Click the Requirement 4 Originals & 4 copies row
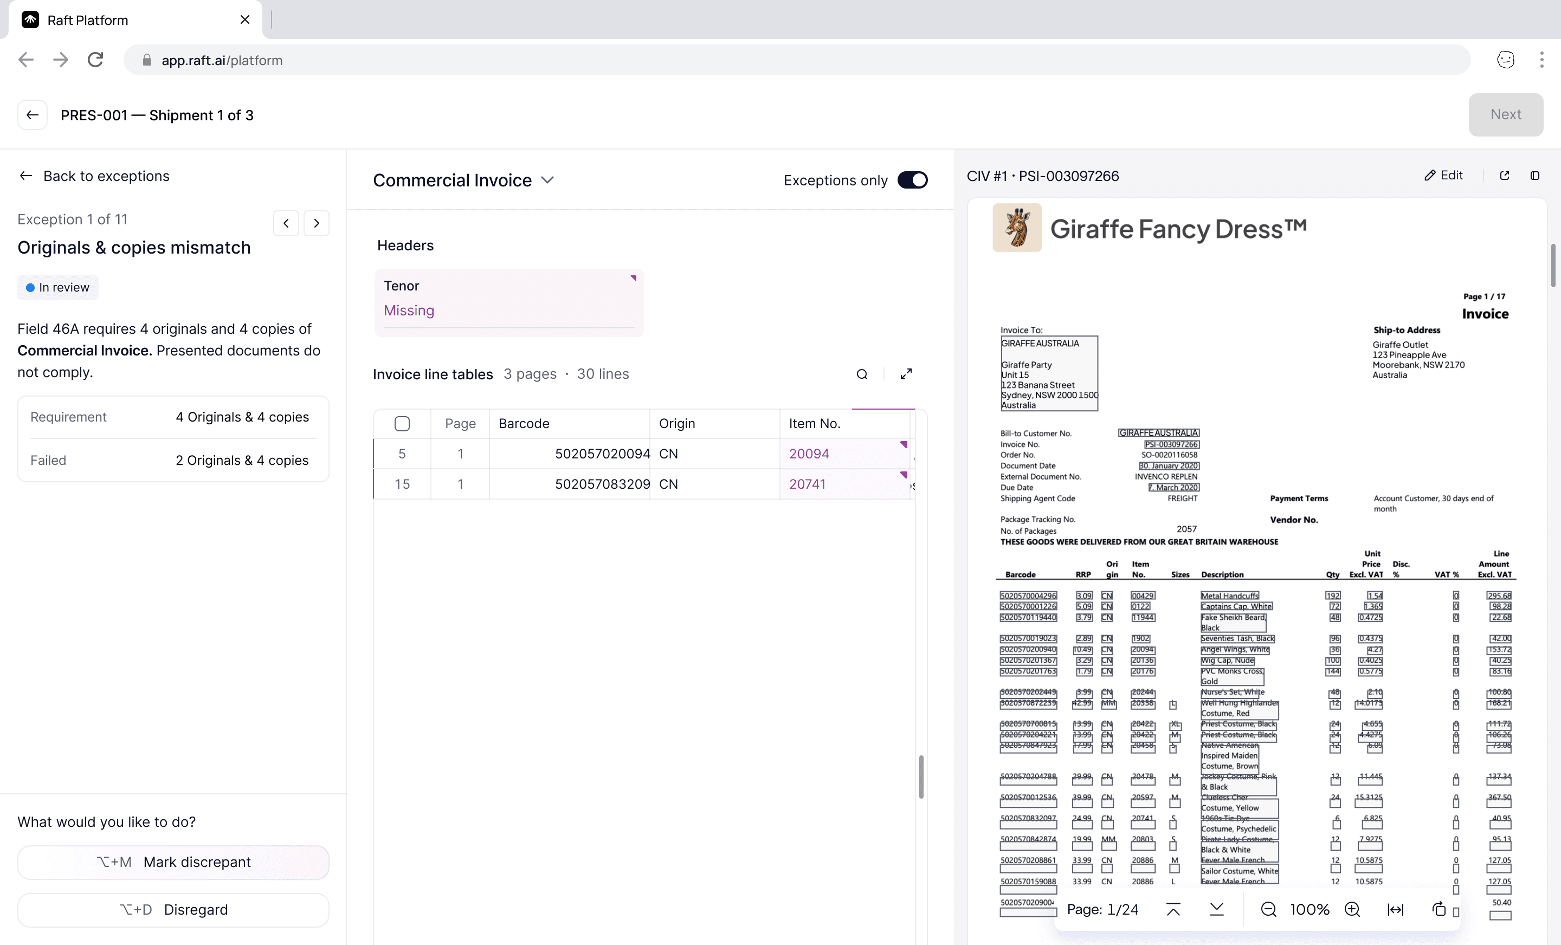The height and width of the screenshot is (945, 1561). (x=173, y=417)
